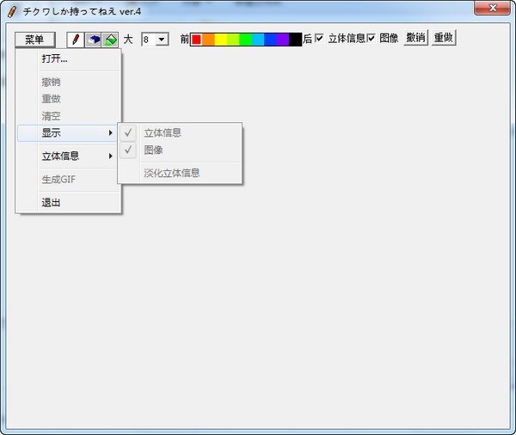This screenshot has height=435, width=516.
Task: Click the 重做 toolbar button
Action: tap(444, 38)
